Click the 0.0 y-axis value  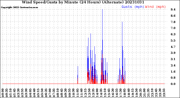click(173, 84)
